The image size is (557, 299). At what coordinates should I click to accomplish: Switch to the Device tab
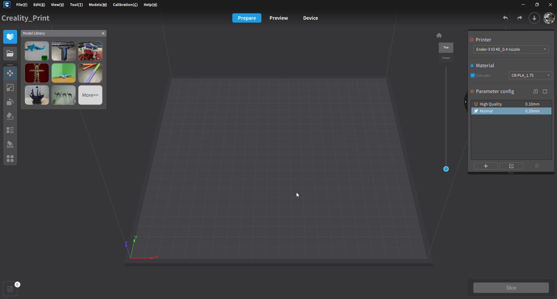310,18
